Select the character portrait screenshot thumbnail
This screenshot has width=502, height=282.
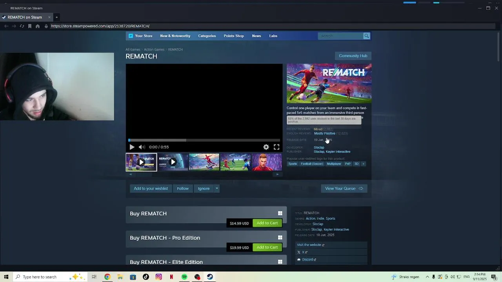pyautogui.click(x=267, y=162)
